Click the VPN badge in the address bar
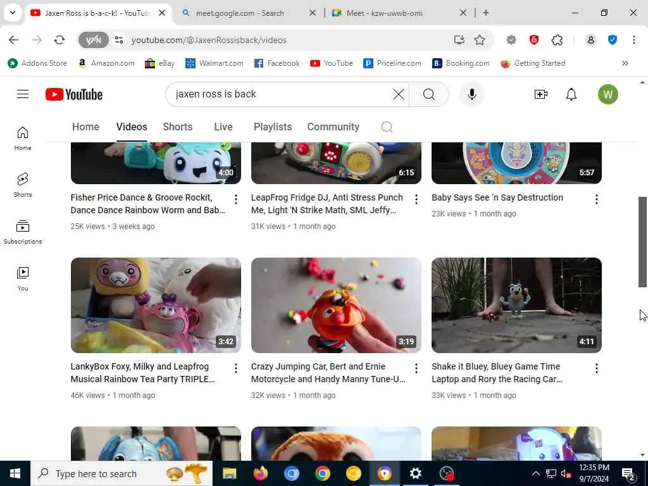The height and width of the screenshot is (486, 648). click(x=94, y=40)
